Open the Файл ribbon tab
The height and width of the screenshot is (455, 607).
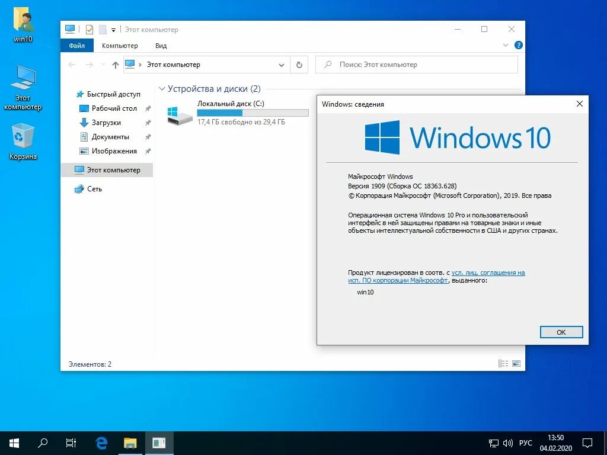point(77,46)
